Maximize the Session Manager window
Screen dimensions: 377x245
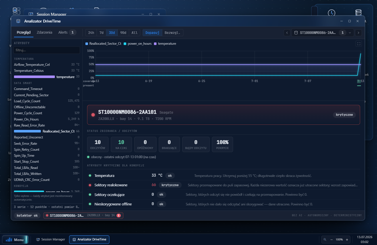151,14
